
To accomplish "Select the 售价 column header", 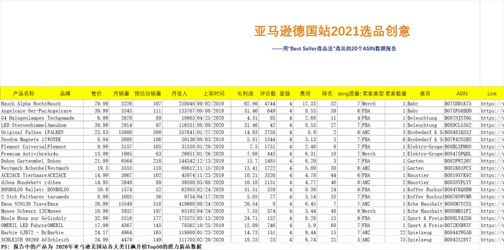I will [x=97, y=94].
